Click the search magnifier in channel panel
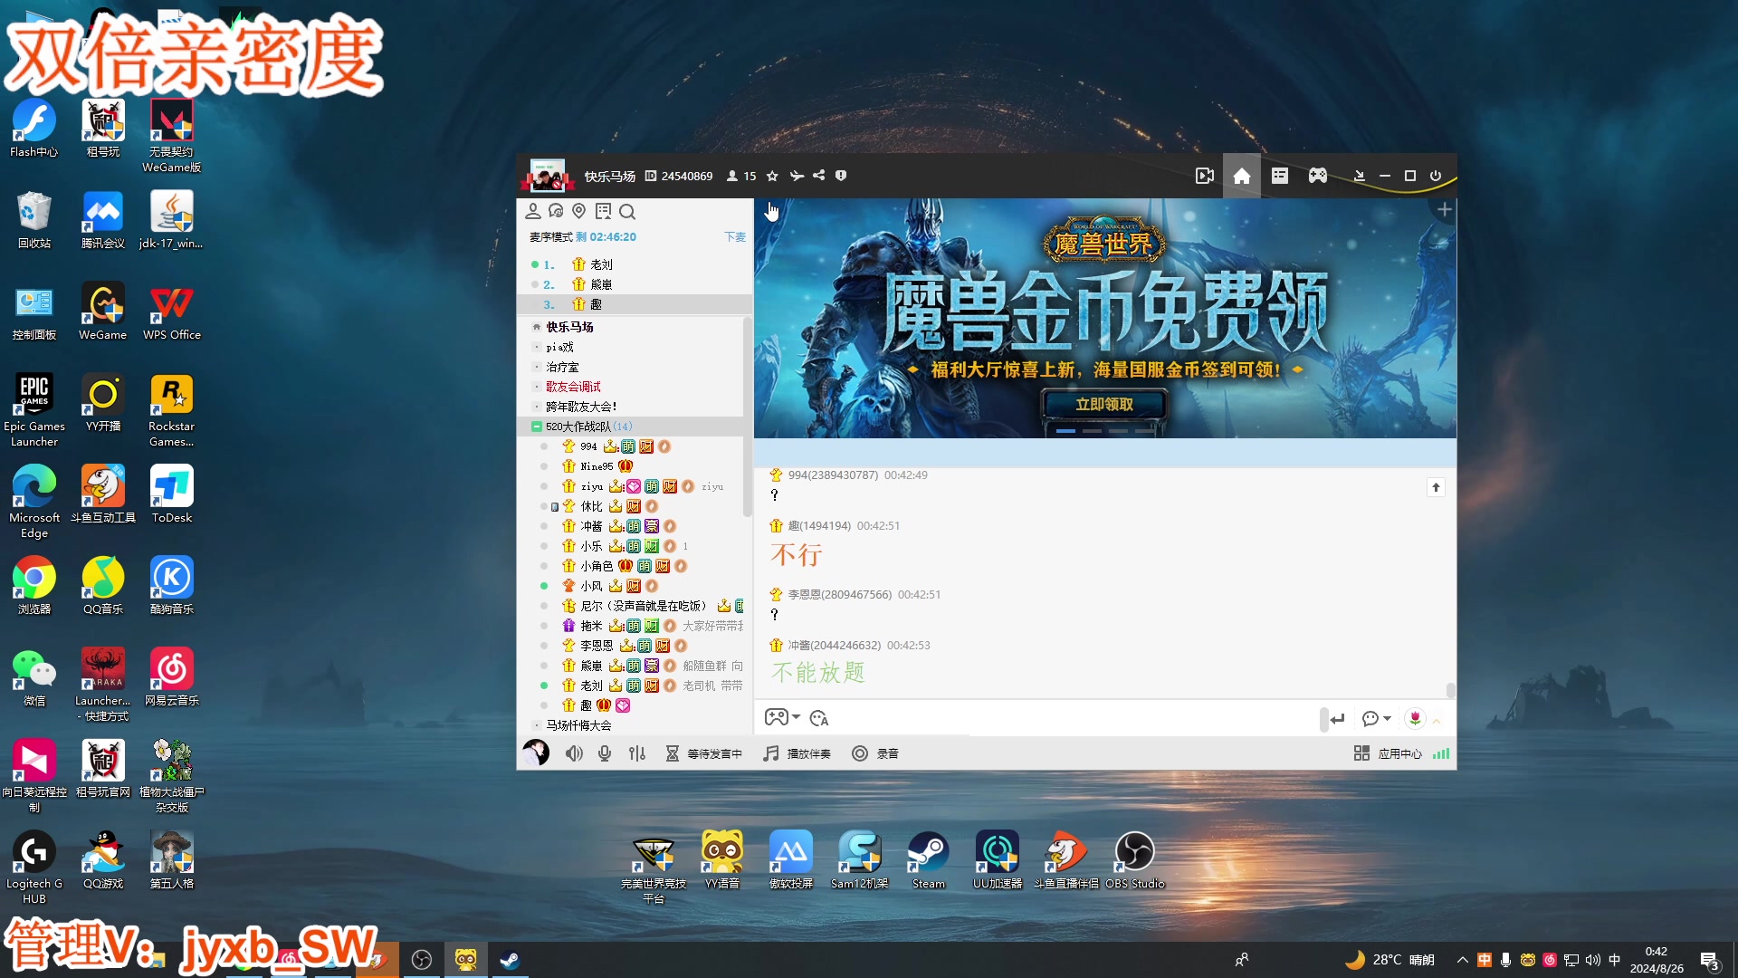 pos(627,211)
